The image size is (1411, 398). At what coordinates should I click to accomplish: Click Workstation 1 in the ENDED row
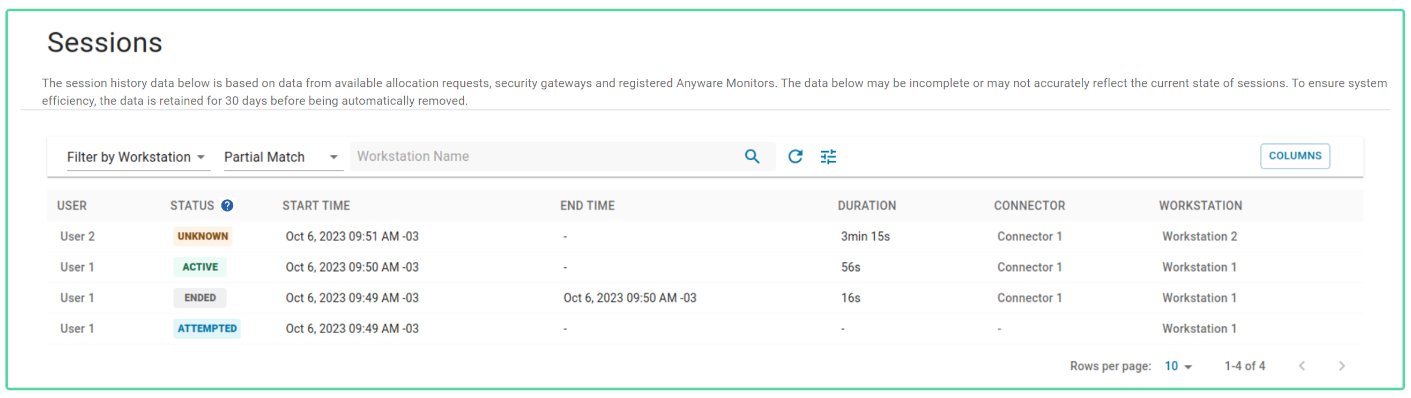pyautogui.click(x=1199, y=298)
